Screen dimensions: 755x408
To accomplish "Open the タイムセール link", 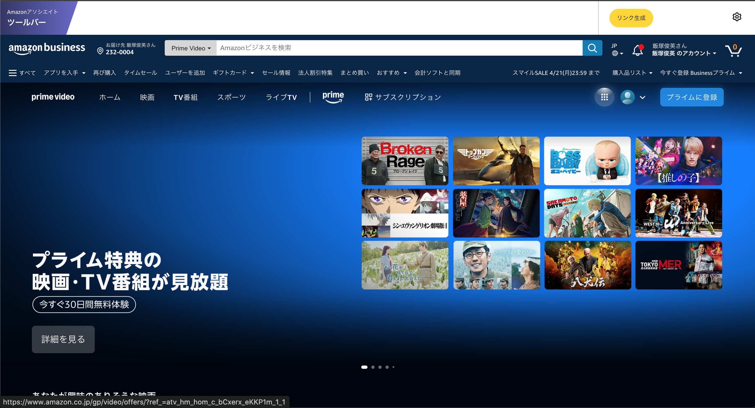I will (x=140, y=73).
